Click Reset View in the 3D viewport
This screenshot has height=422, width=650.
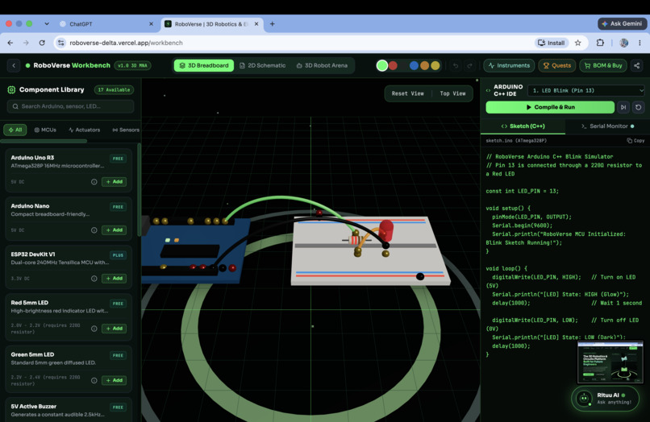pyautogui.click(x=408, y=93)
